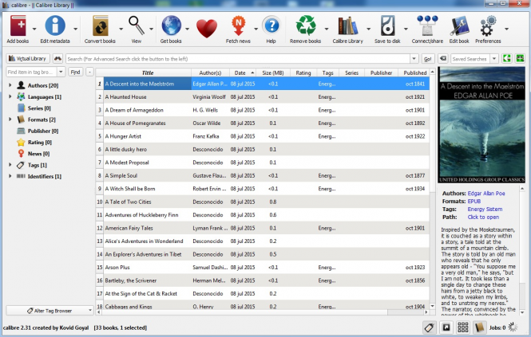Select the Series [0] tree item
The width and height of the screenshot is (531, 337).
[x=39, y=108]
